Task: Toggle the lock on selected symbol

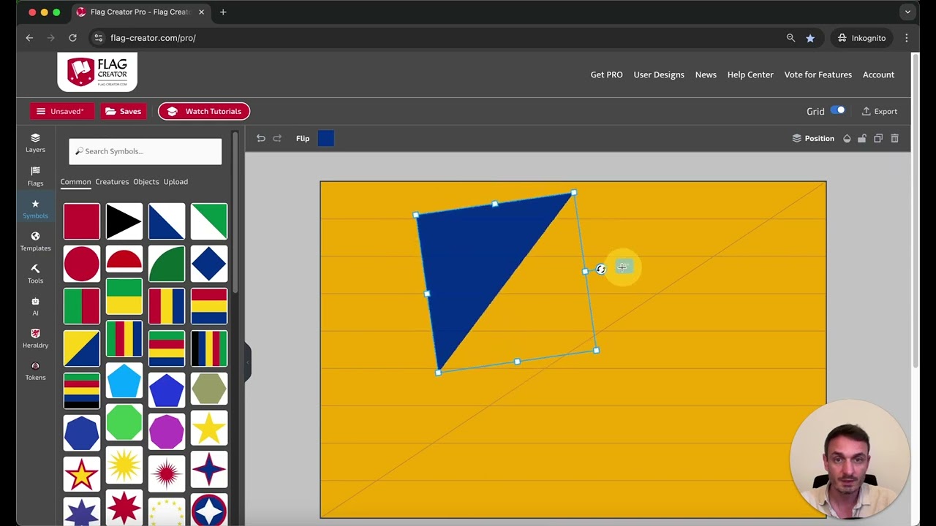Action: (862, 138)
